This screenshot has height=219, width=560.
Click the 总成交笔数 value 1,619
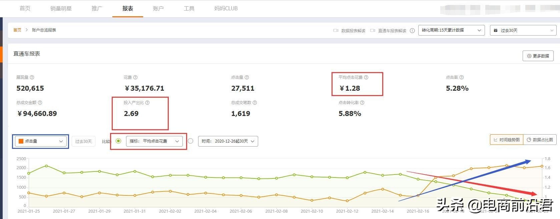click(x=240, y=114)
